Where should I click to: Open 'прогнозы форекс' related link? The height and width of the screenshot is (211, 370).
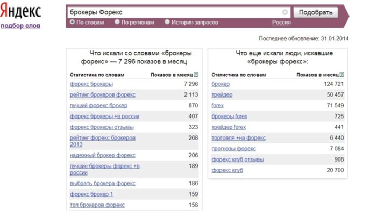coord(233,149)
